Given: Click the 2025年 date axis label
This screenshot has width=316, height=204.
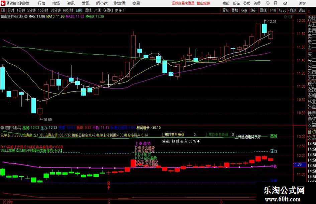Looking at the screenshot, I should [x=8, y=202].
